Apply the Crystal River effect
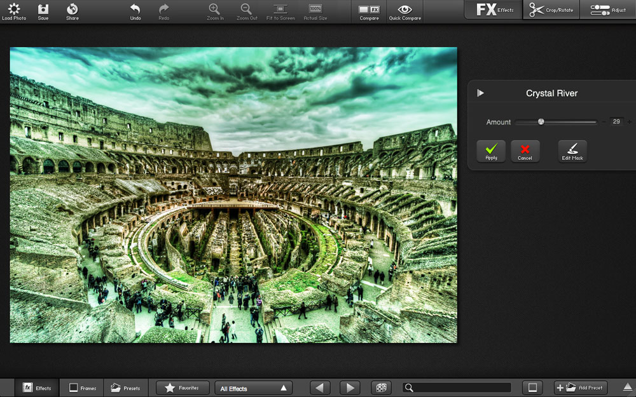Viewport: 636px width, 397px height. click(491, 151)
